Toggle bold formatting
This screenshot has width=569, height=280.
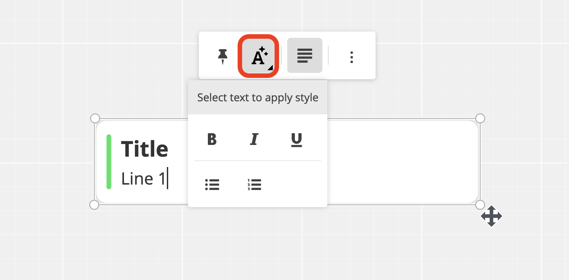coord(211,140)
